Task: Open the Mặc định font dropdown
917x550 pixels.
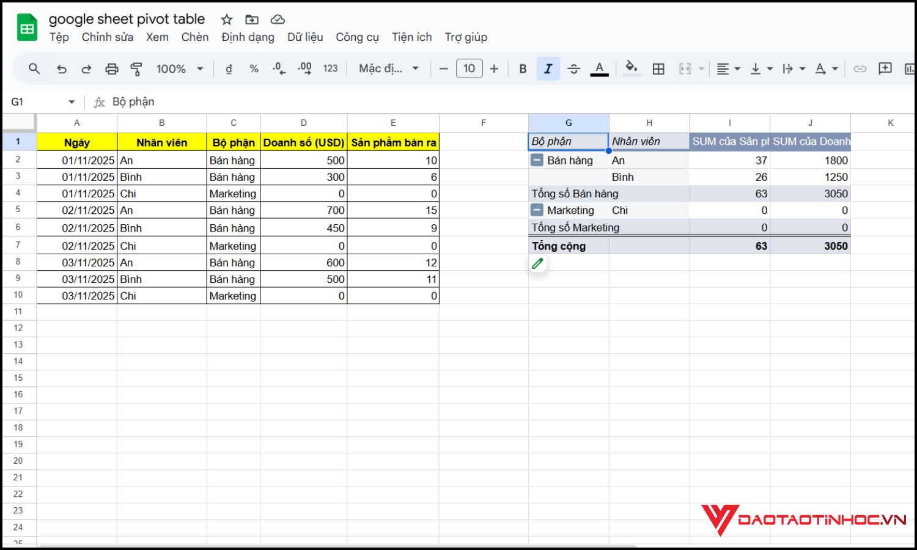Action: (388, 68)
